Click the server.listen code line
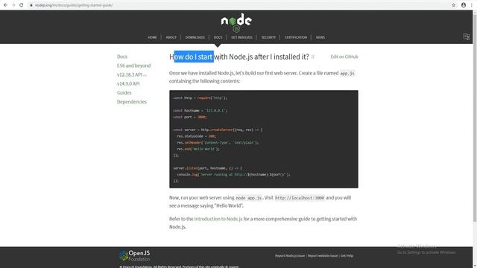 [x=208, y=168]
